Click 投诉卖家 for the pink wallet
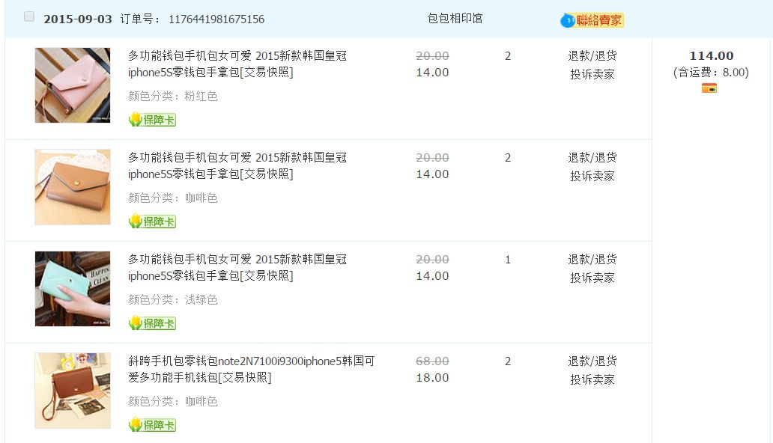This screenshot has height=443, width=773. pos(592,74)
